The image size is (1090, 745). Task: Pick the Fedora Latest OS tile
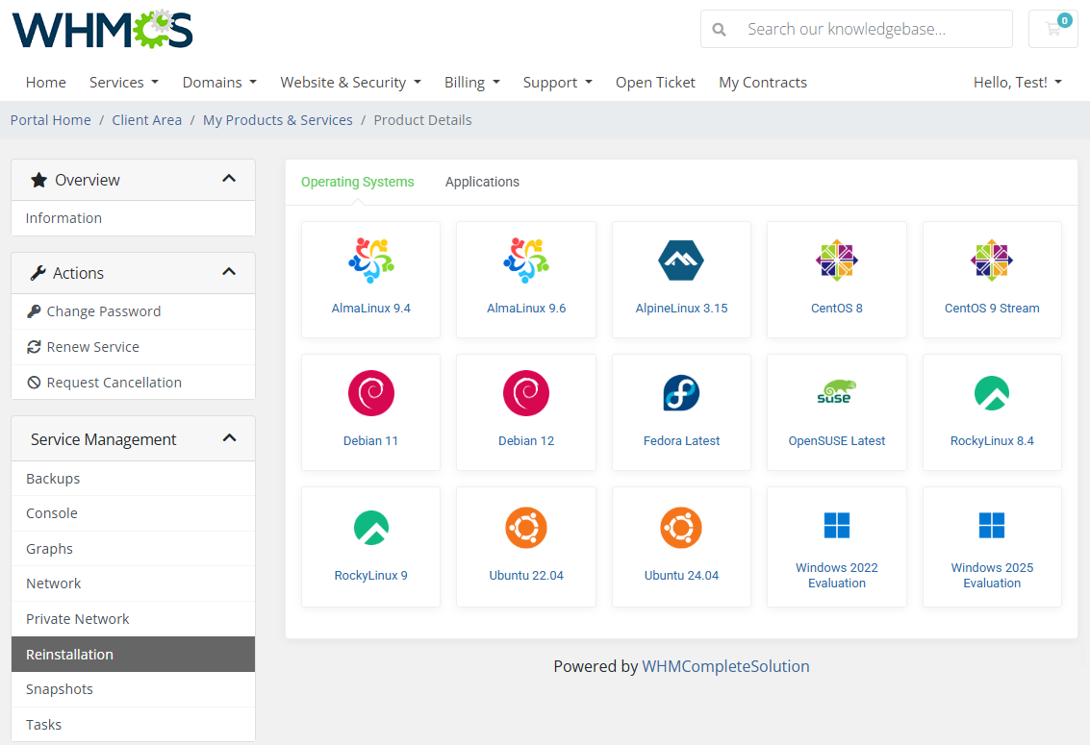tap(681, 412)
